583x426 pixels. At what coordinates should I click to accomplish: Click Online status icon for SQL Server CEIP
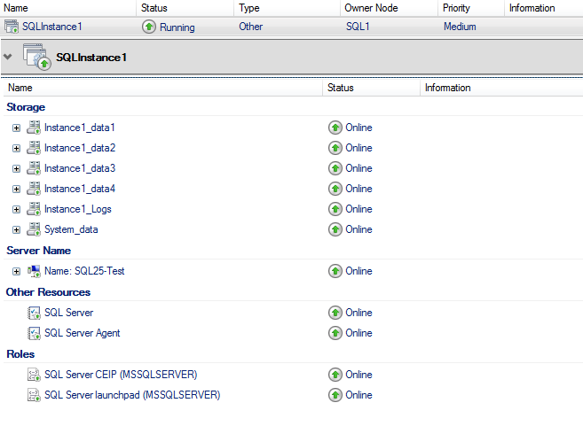(335, 375)
